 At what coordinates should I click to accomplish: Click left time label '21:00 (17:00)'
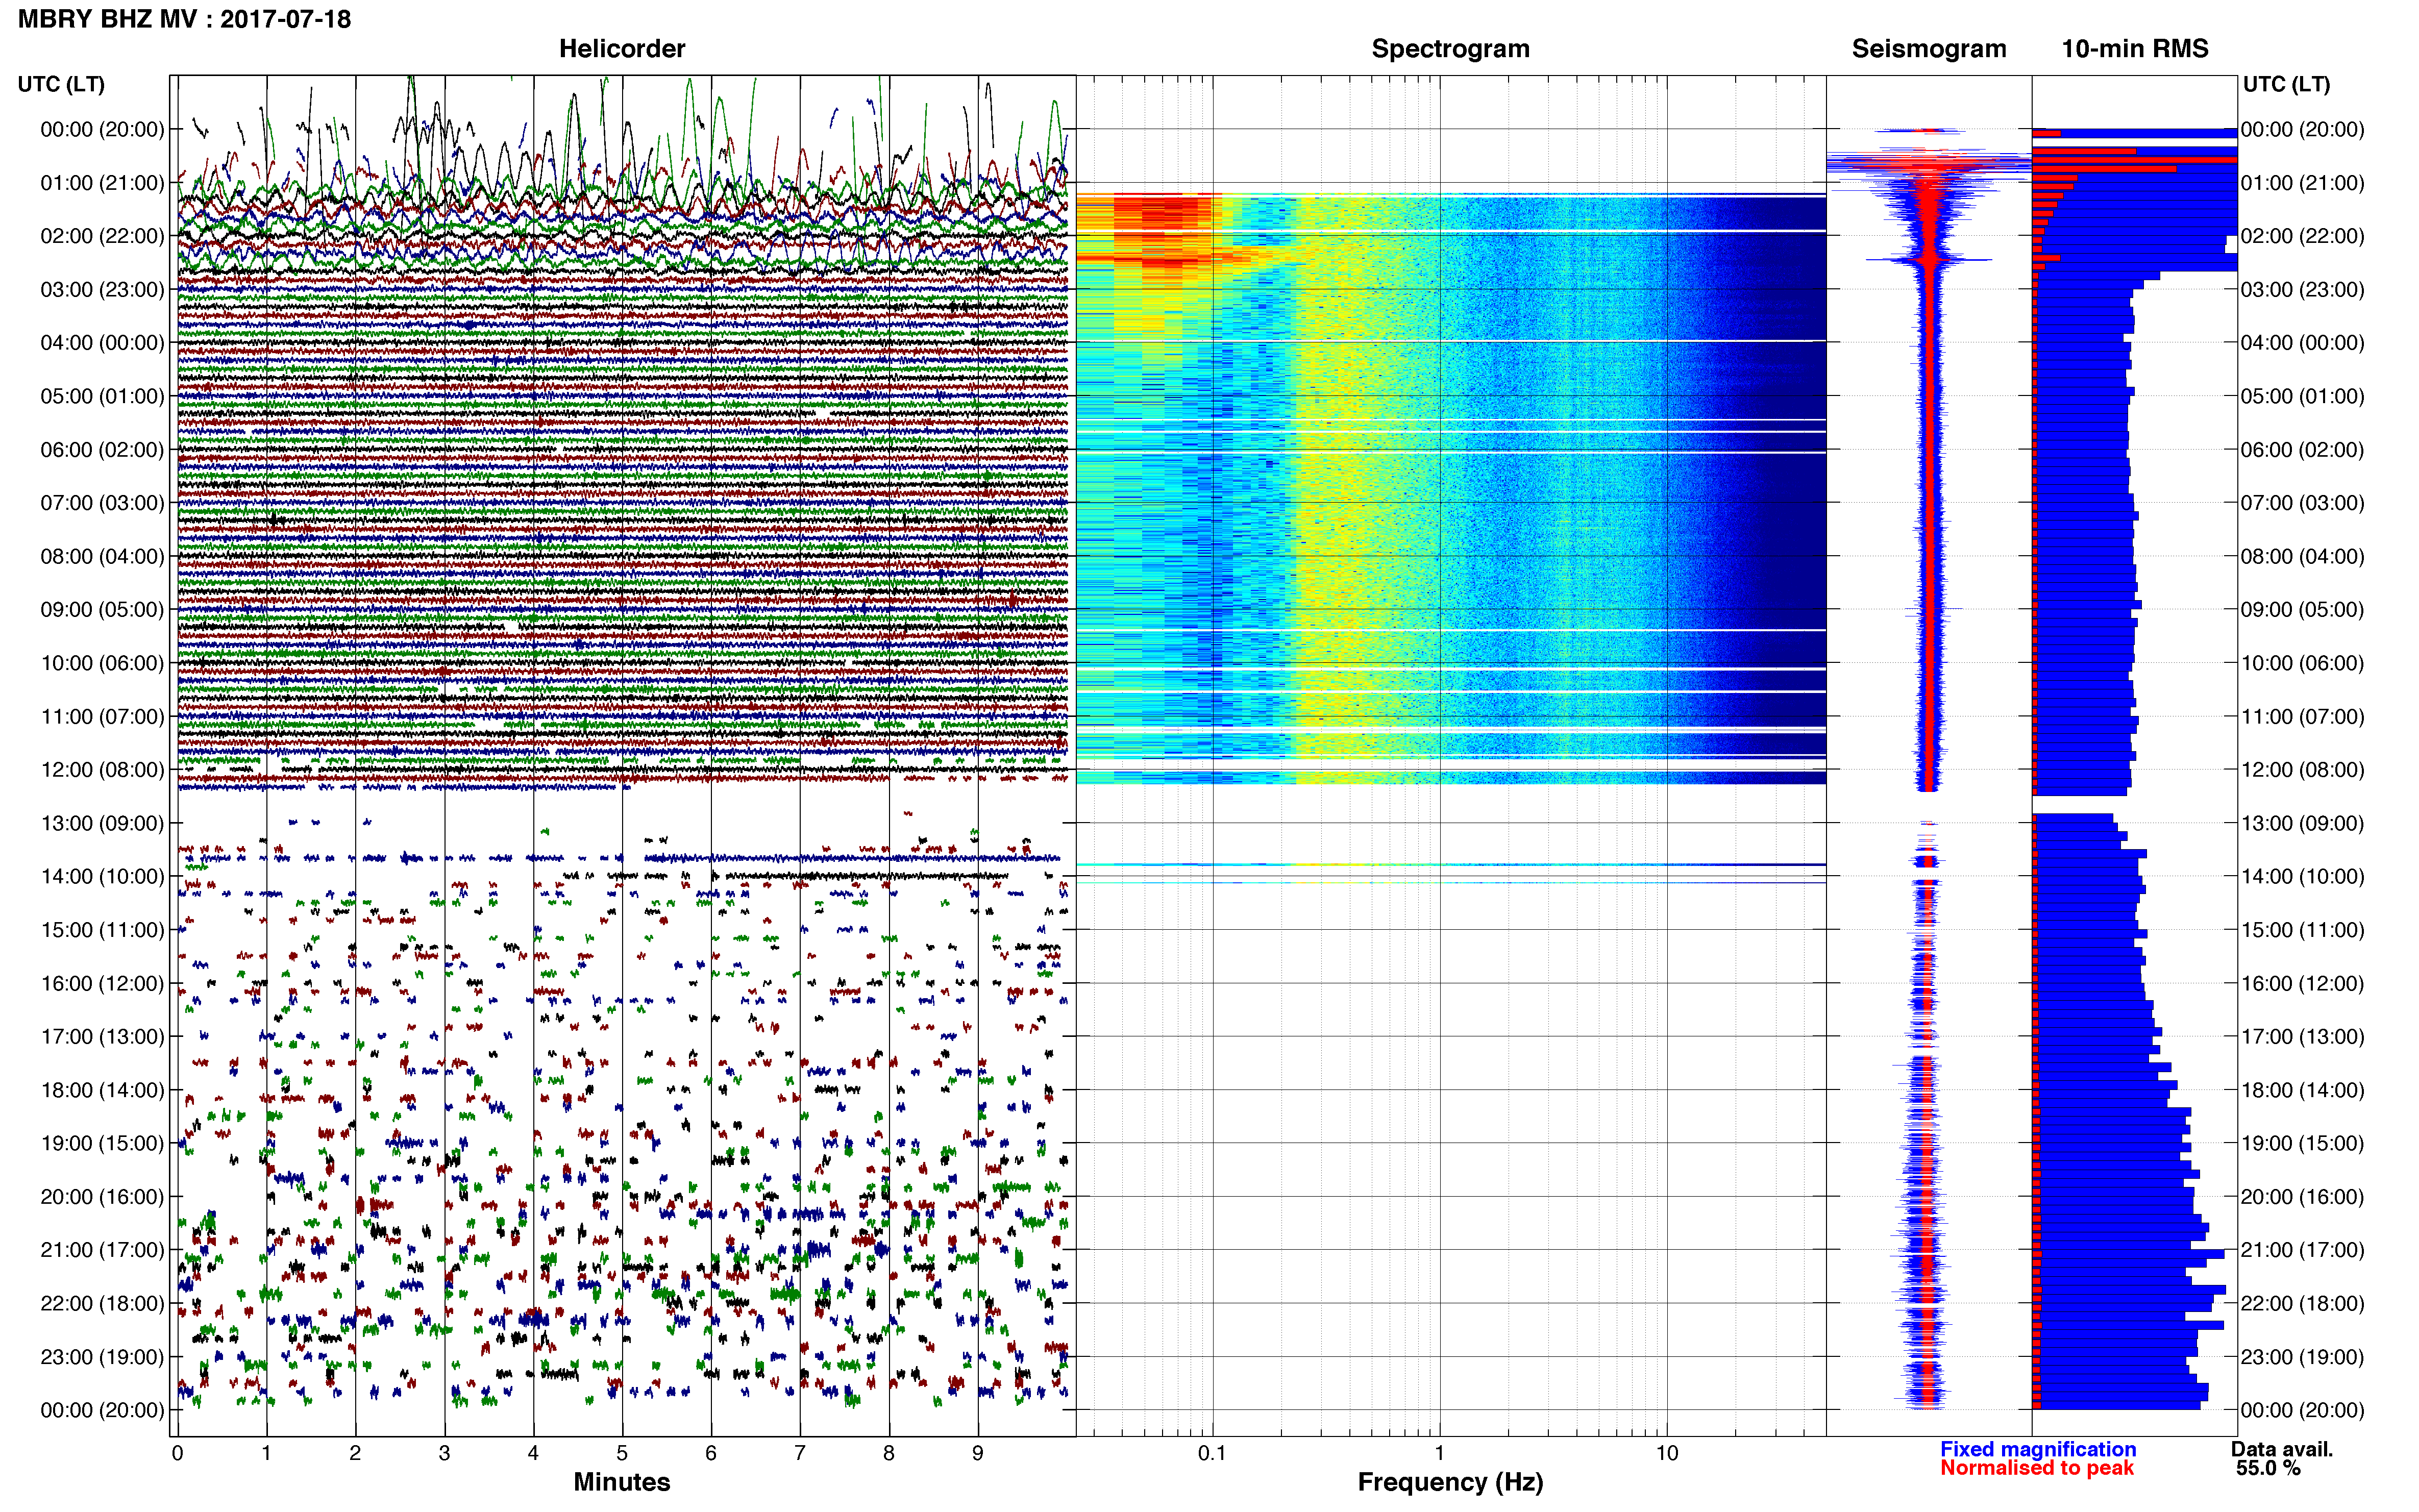tap(102, 1250)
